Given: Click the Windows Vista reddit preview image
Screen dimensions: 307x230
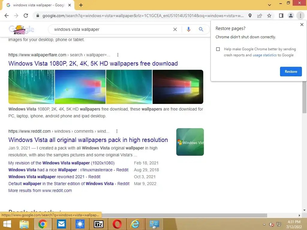Looking at the screenshot, I should 190,142.
